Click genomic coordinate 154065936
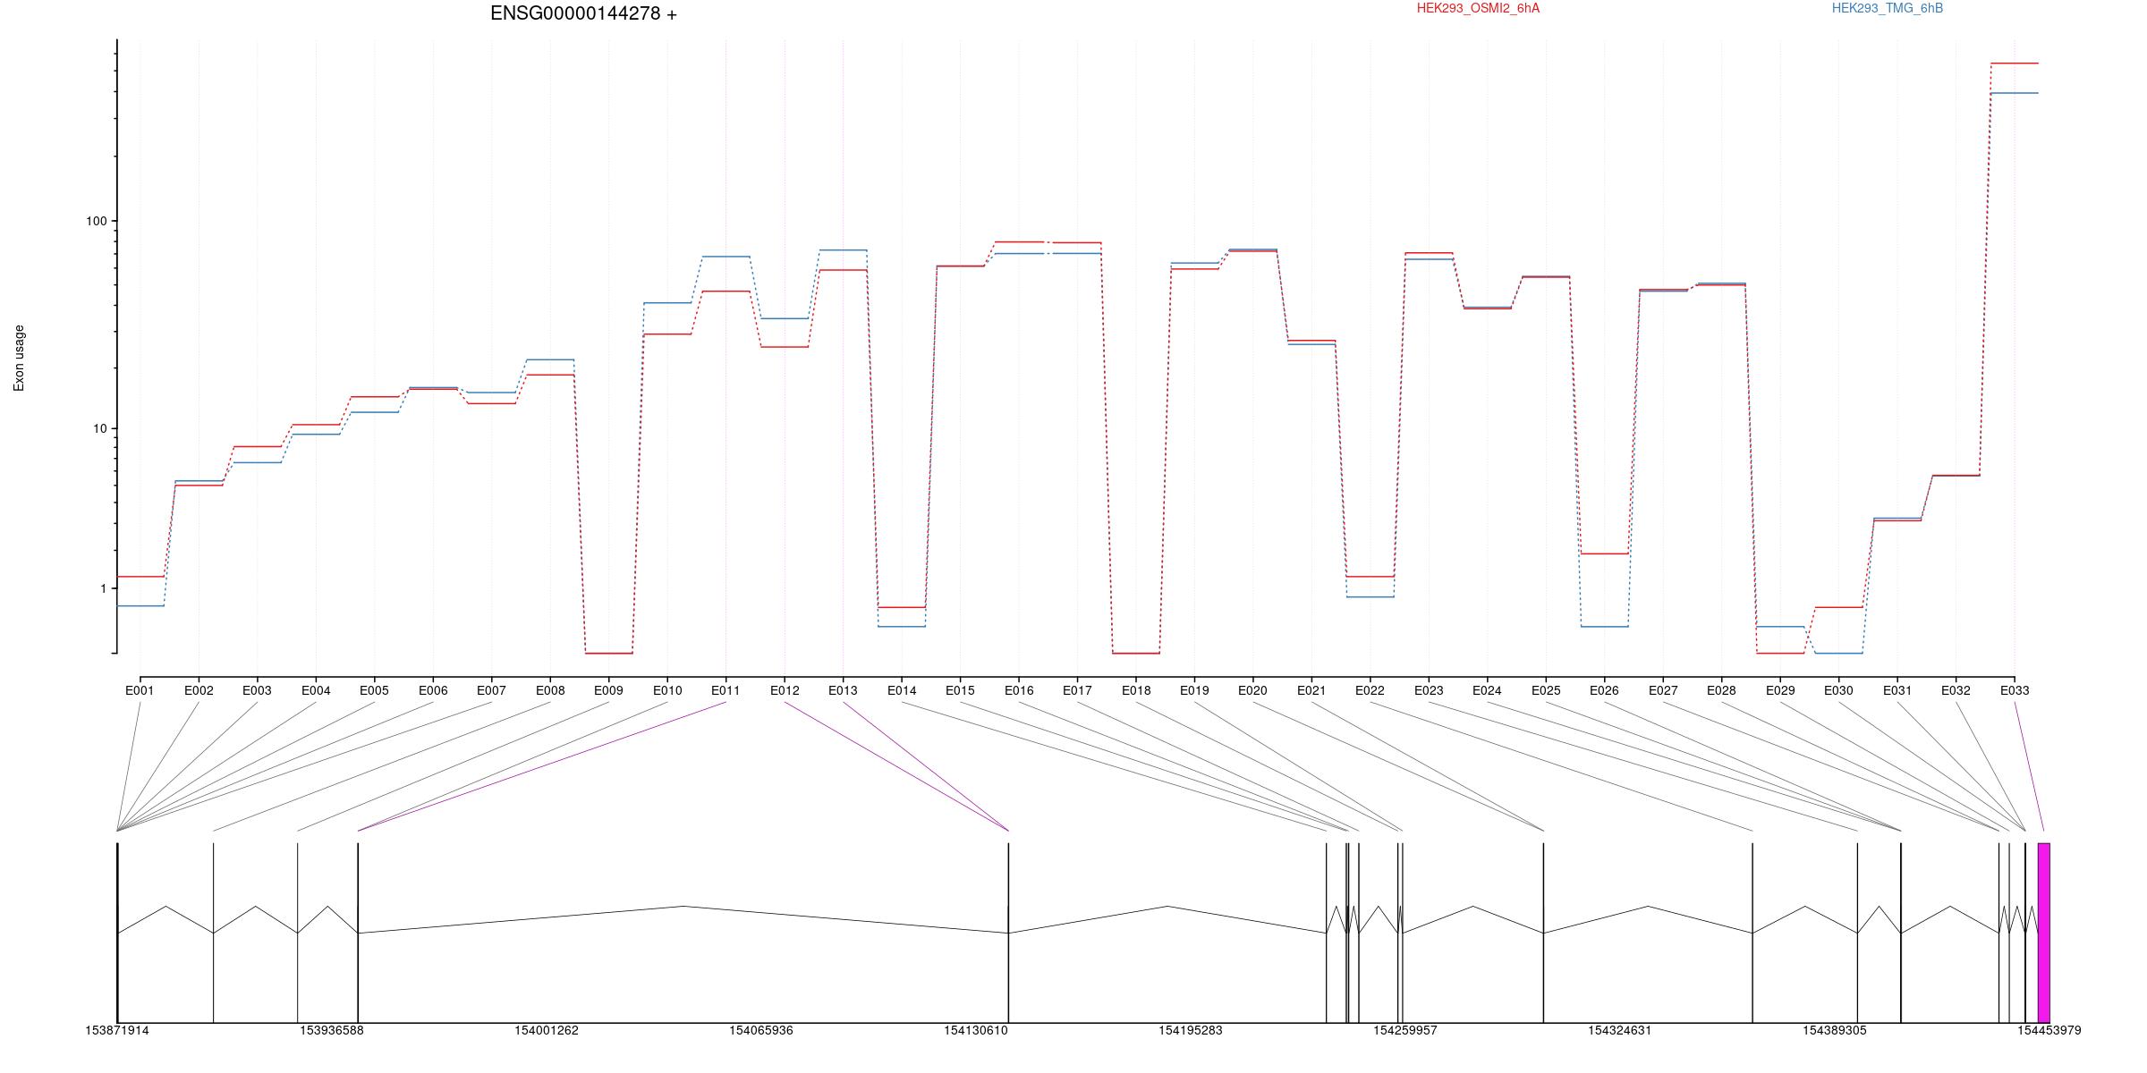This screenshot has width=2147, height=1073. 761,1030
